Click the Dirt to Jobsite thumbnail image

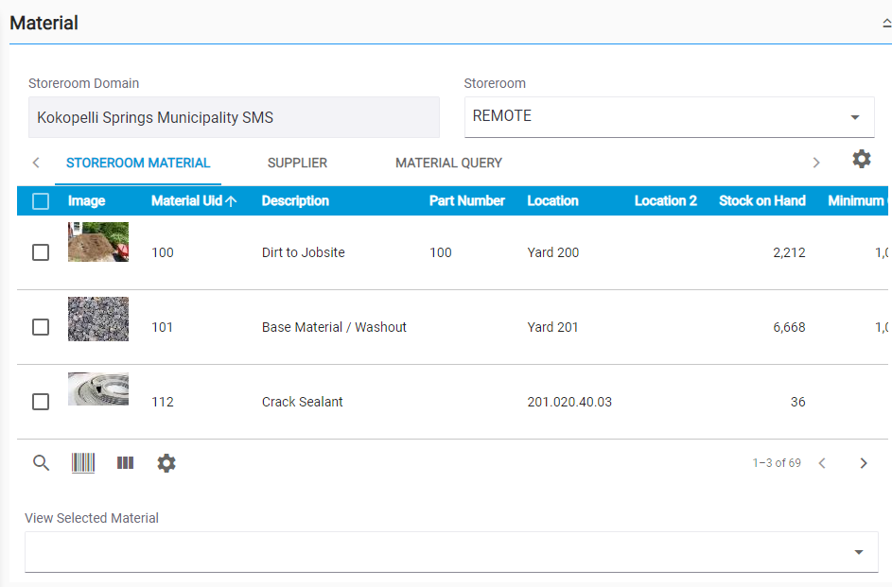click(98, 242)
